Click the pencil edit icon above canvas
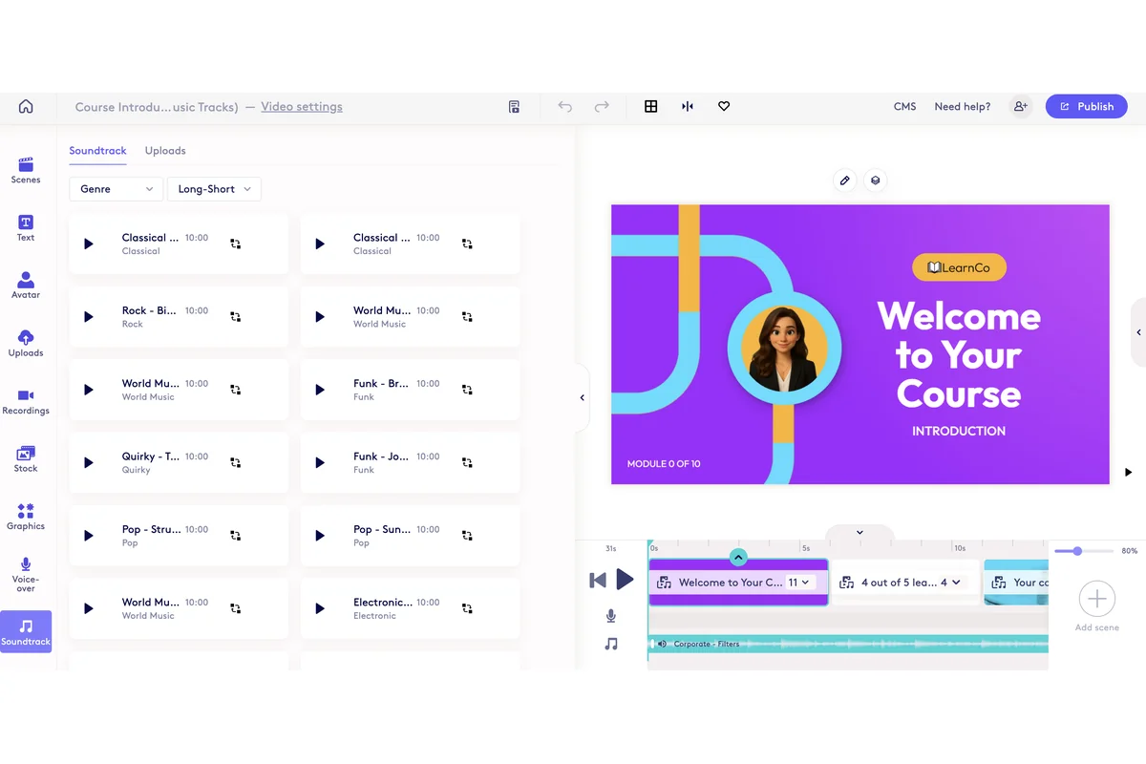Screen dimensions: 1146x764 click(x=844, y=180)
